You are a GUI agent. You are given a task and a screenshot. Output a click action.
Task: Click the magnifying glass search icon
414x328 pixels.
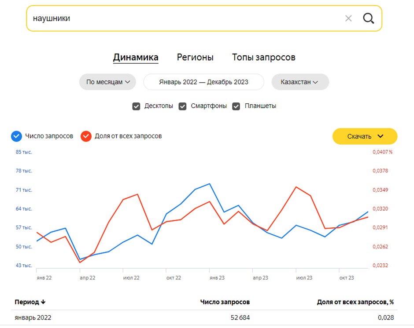[368, 18]
